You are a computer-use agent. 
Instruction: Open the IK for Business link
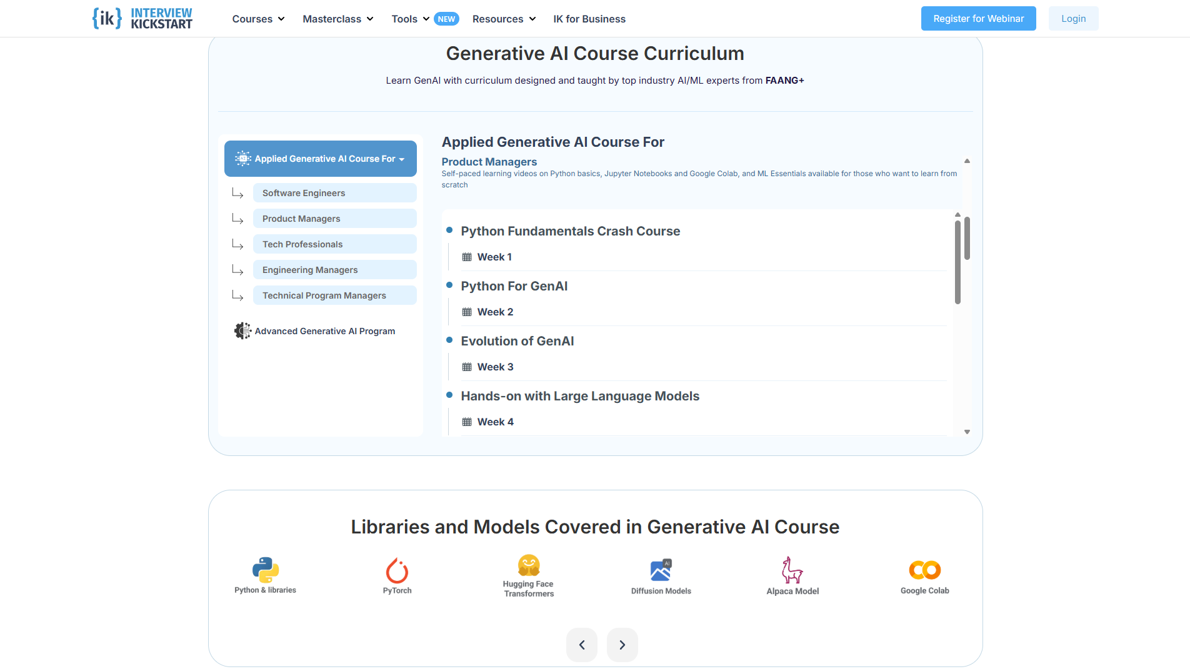589,19
